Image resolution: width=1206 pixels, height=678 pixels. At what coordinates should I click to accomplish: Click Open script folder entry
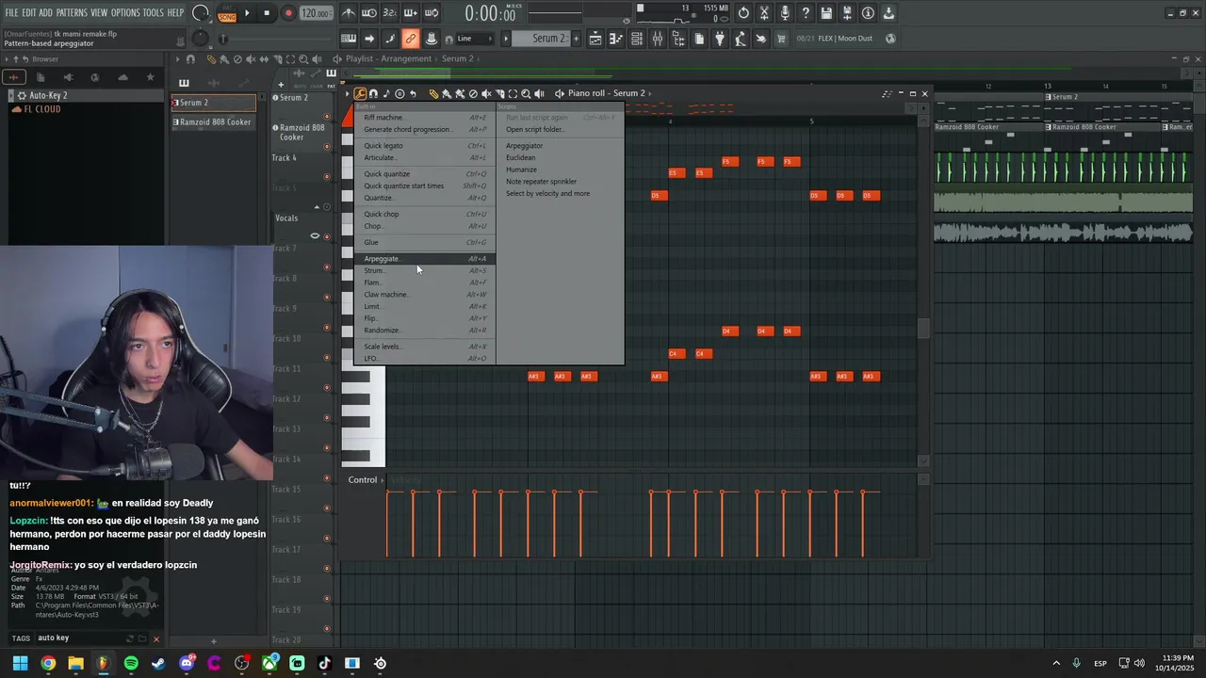tap(534, 129)
